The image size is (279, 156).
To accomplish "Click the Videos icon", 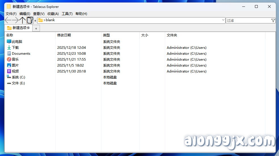I will tap(9, 71).
